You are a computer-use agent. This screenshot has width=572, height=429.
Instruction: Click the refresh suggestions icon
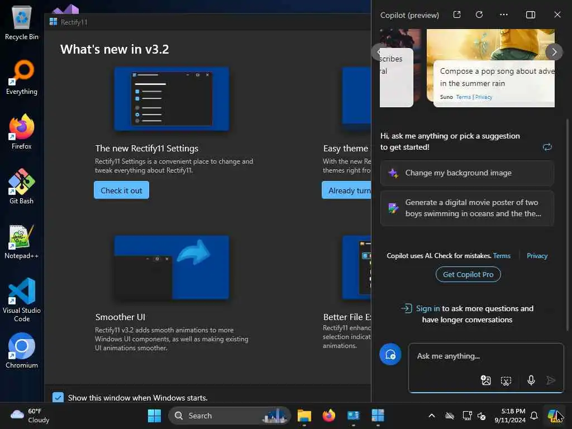tap(547, 147)
